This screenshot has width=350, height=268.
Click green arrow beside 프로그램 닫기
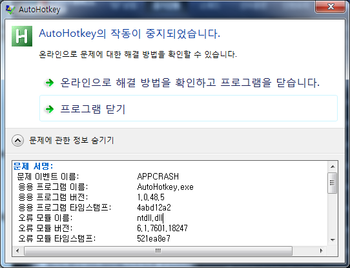coord(49,109)
